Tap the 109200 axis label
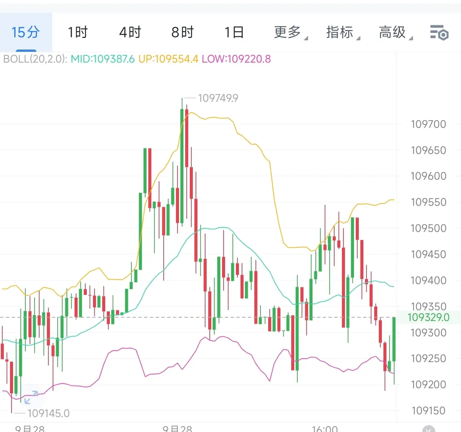461x432 pixels. (x=428, y=384)
